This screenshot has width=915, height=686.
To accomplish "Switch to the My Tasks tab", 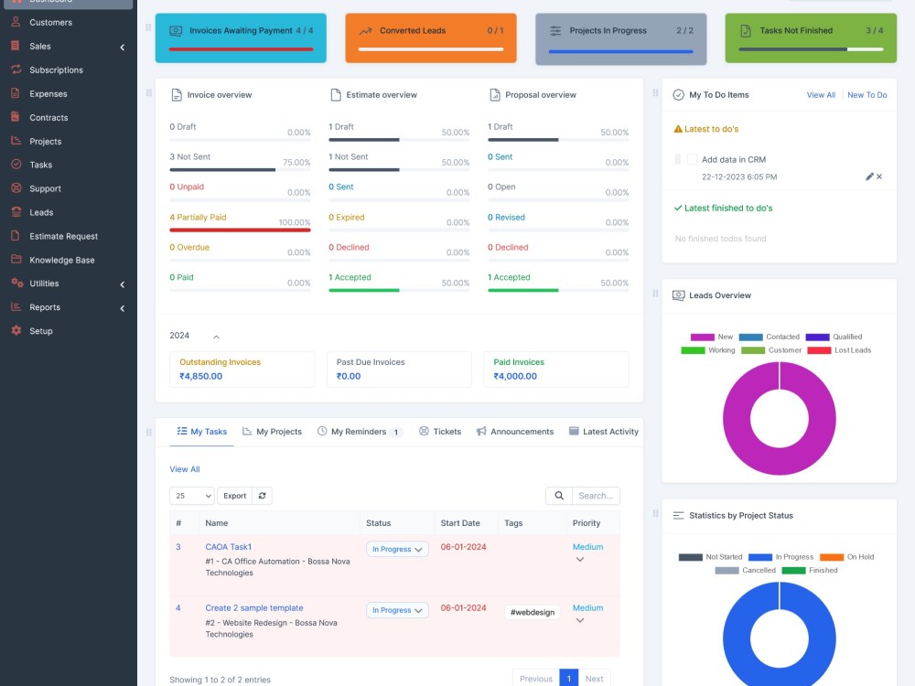I will 202,432.
